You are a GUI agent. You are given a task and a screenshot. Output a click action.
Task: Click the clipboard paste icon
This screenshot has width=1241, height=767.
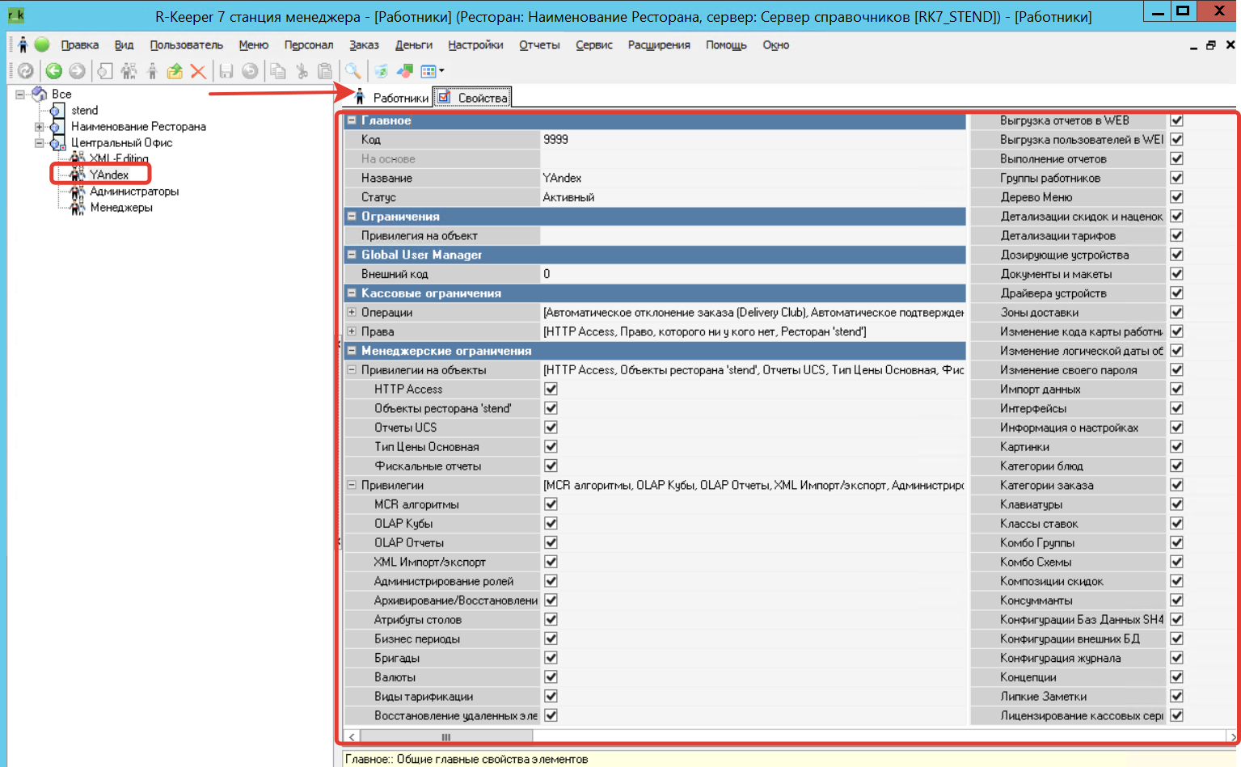[x=325, y=71]
